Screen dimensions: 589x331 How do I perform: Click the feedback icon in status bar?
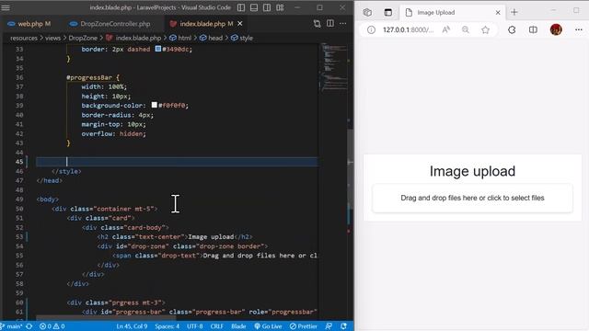[329, 326]
